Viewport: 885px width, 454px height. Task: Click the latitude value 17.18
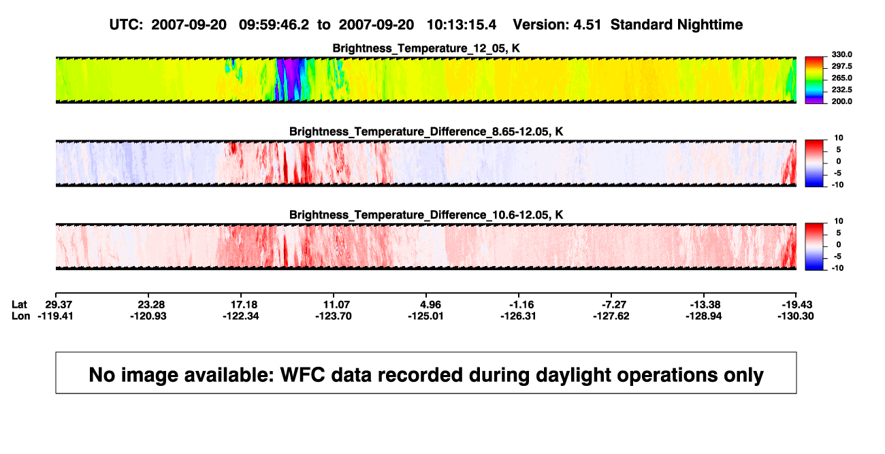pyautogui.click(x=245, y=304)
